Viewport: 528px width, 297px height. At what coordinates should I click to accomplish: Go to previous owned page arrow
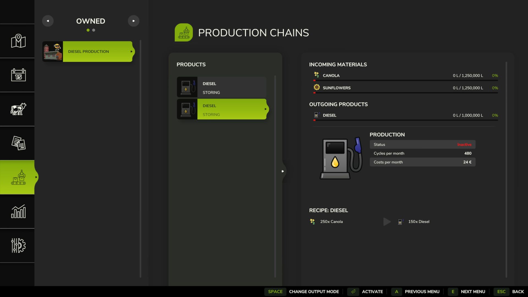[48, 21]
